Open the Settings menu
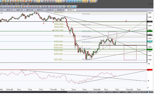160x96 pixels. (x=17, y=4)
